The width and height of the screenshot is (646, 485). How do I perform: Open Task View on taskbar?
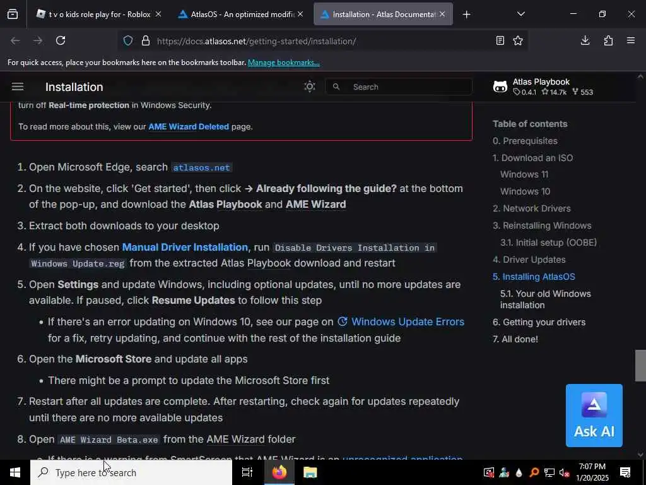point(247,472)
